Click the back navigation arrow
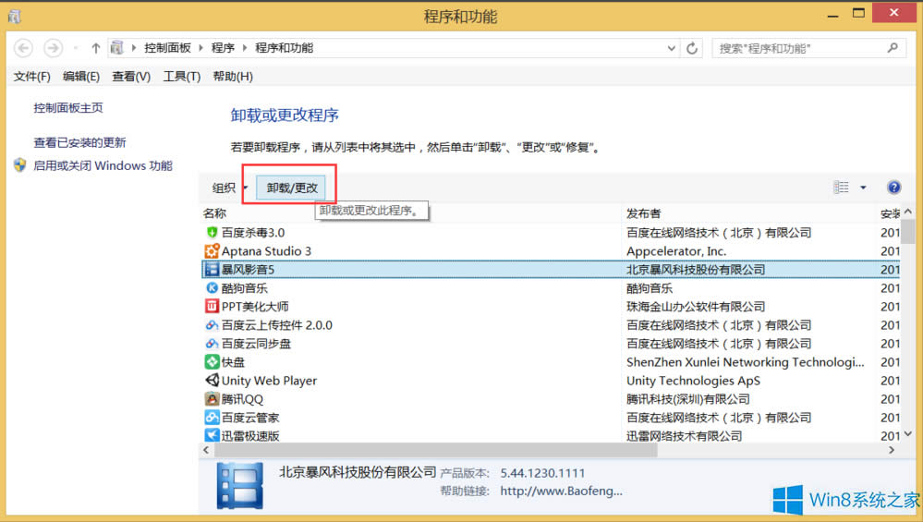This screenshot has height=522, width=923. click(23, 48)
